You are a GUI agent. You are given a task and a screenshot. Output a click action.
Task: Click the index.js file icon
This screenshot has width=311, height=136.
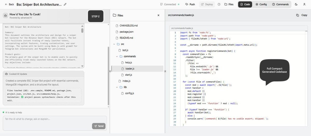pos(120,81)
